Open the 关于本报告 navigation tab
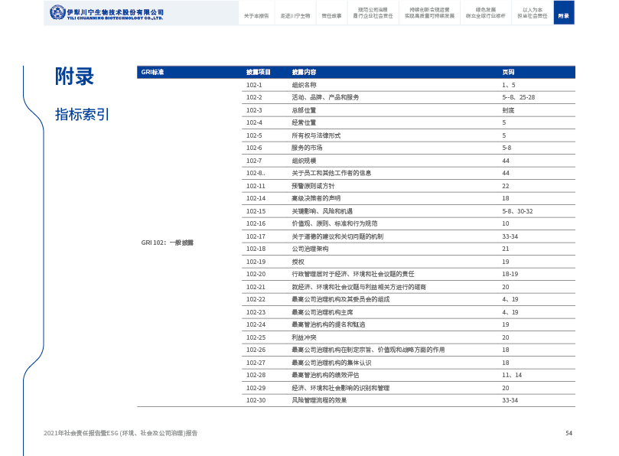The image size is (619, 456). (x=256, y=15)
